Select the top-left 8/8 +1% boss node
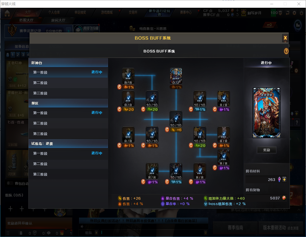Viewport: 306px width, 237px height. pos(128,76)
